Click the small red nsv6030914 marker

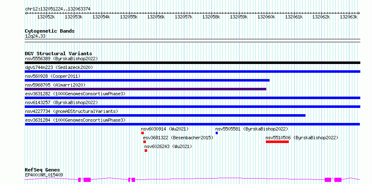tap(143, 133)
